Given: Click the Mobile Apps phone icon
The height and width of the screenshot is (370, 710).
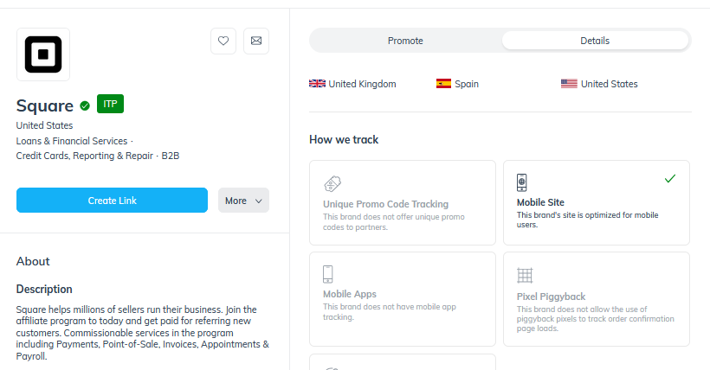Looking at the screenshot, I should tap(328, 274).
